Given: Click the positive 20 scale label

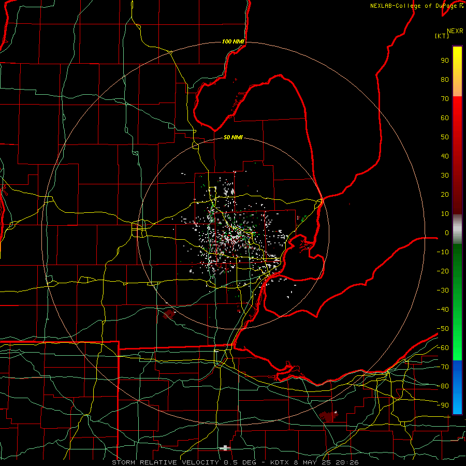Looking at the screenshot, I should 445,194.
